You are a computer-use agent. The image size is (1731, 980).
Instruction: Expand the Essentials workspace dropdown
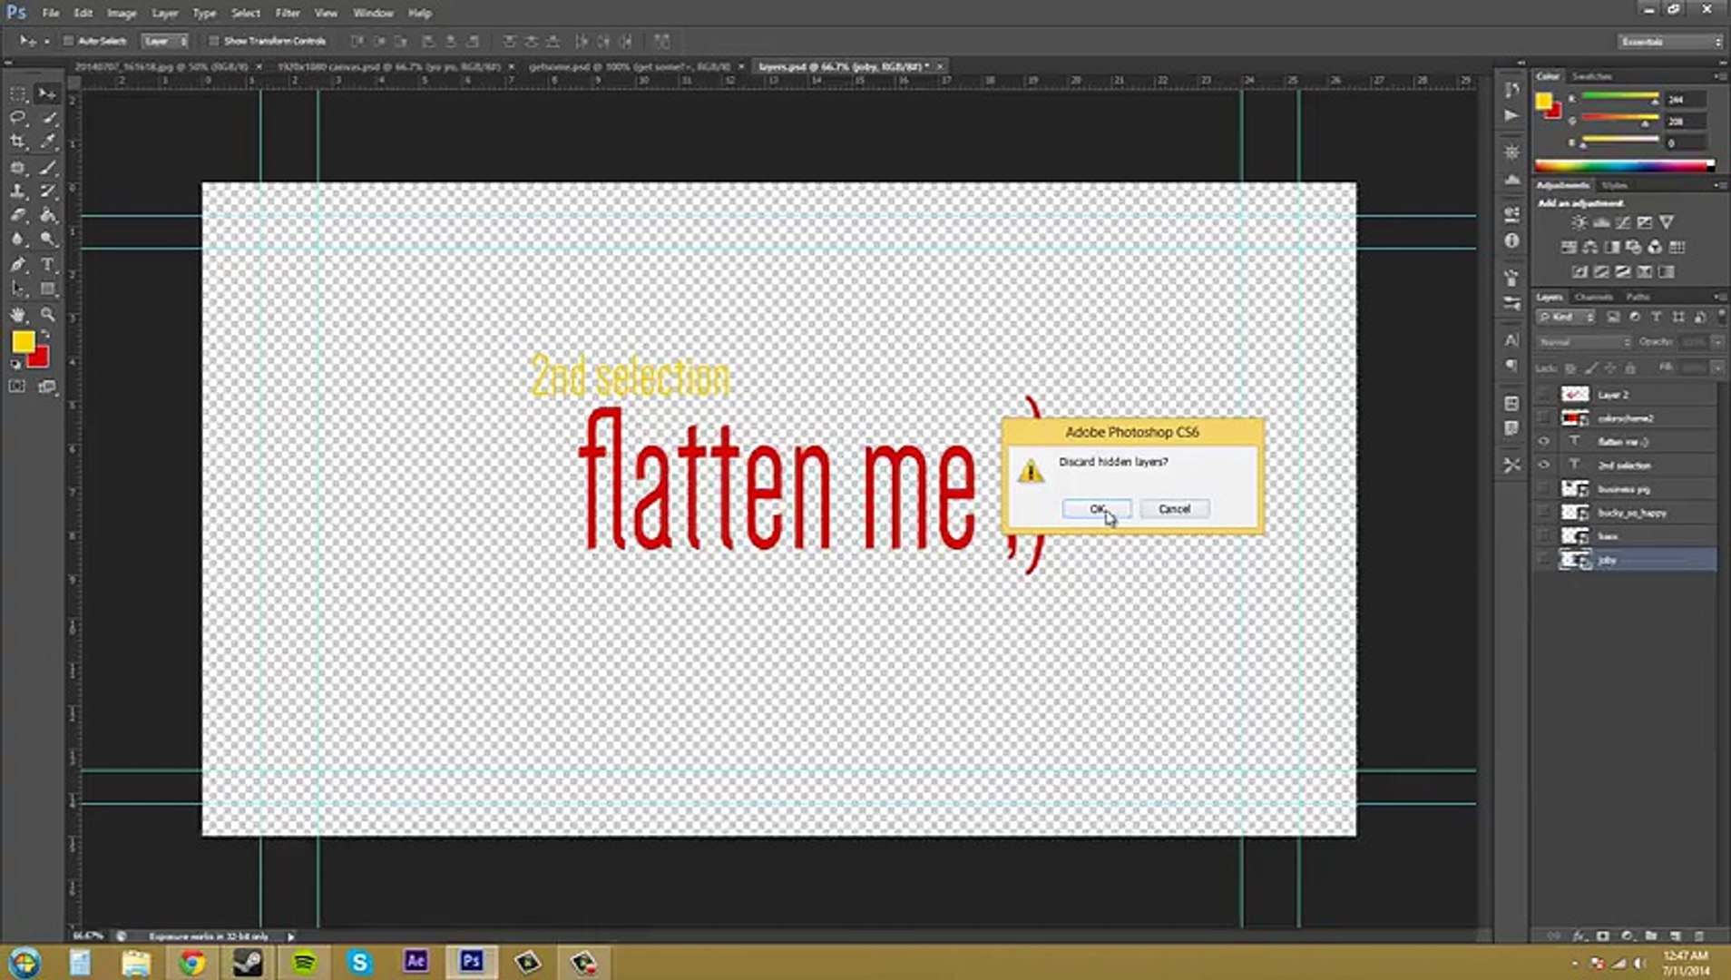click(1670, 42)
